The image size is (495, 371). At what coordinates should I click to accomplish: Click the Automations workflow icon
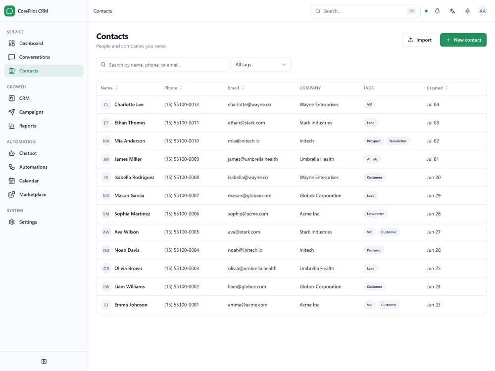coord(12,167)
